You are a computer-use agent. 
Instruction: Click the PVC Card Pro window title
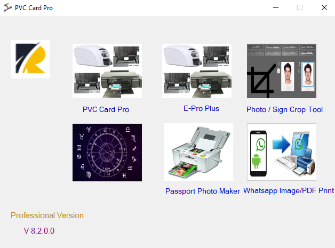coord(34,8)
